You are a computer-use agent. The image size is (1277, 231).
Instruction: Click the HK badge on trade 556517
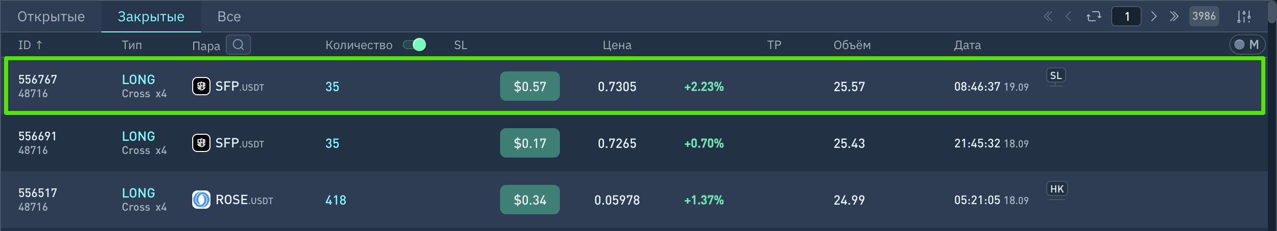(x=1056, y=189)
